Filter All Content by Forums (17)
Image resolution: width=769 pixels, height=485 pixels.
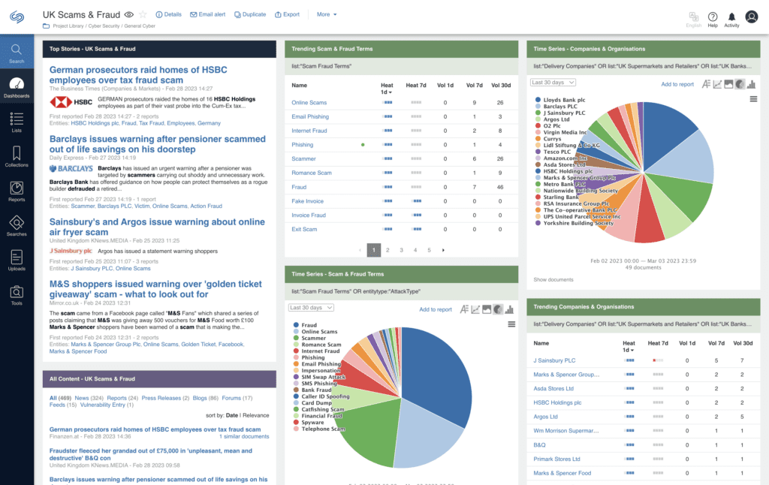click(x=237, y=398)
